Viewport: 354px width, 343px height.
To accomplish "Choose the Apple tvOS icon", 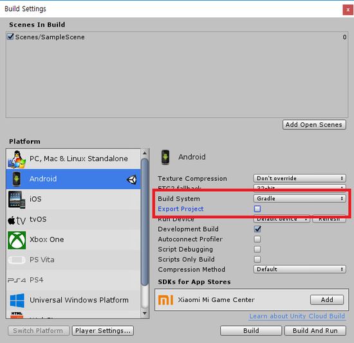I will (x=17, y=220).
